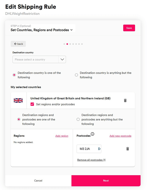This screenshot has width=147, height=190.
Task: Choose regions and postcodes are anything but following
Action: pos(78,119)
